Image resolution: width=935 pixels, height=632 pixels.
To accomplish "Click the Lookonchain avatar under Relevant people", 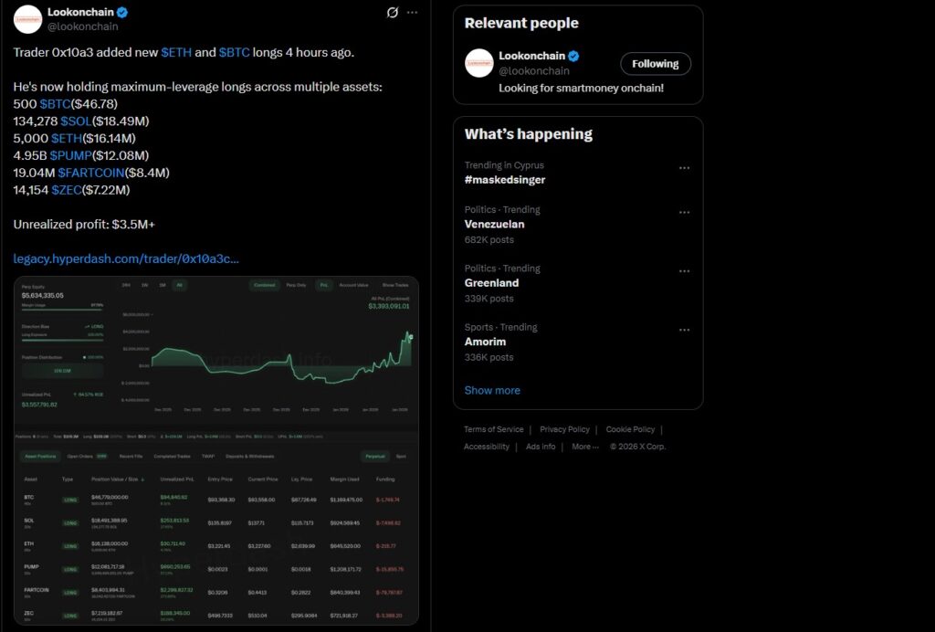I will pyautogui.click(x=478, y=64).
